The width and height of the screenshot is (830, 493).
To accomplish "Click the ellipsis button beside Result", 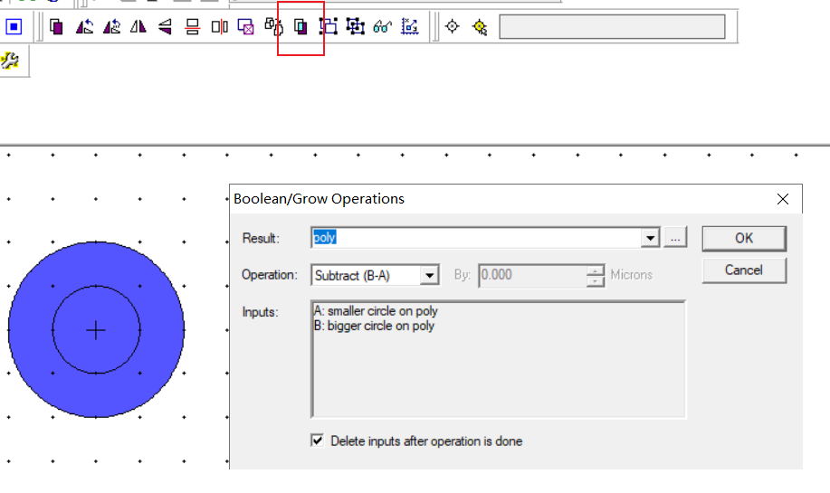I will [x=675, y=238].
